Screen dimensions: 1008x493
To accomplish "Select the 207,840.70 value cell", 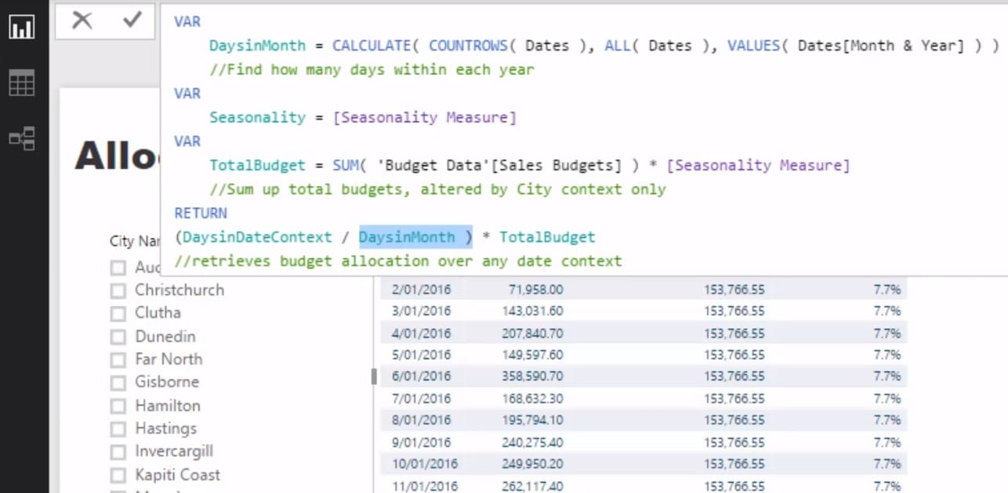I will coord(532,333).
